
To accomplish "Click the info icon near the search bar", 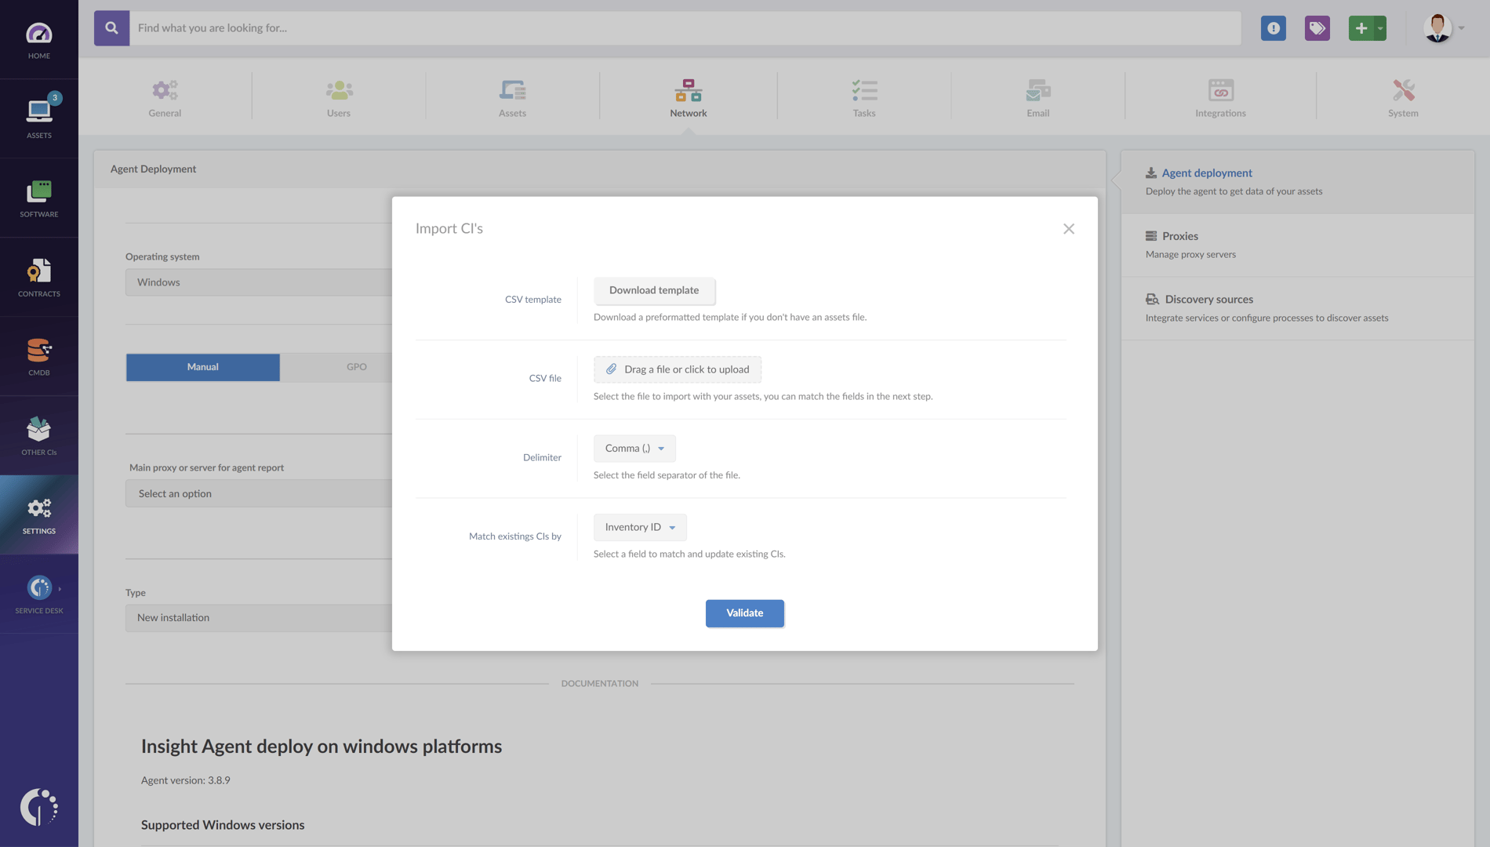I will click(1273, 27).
